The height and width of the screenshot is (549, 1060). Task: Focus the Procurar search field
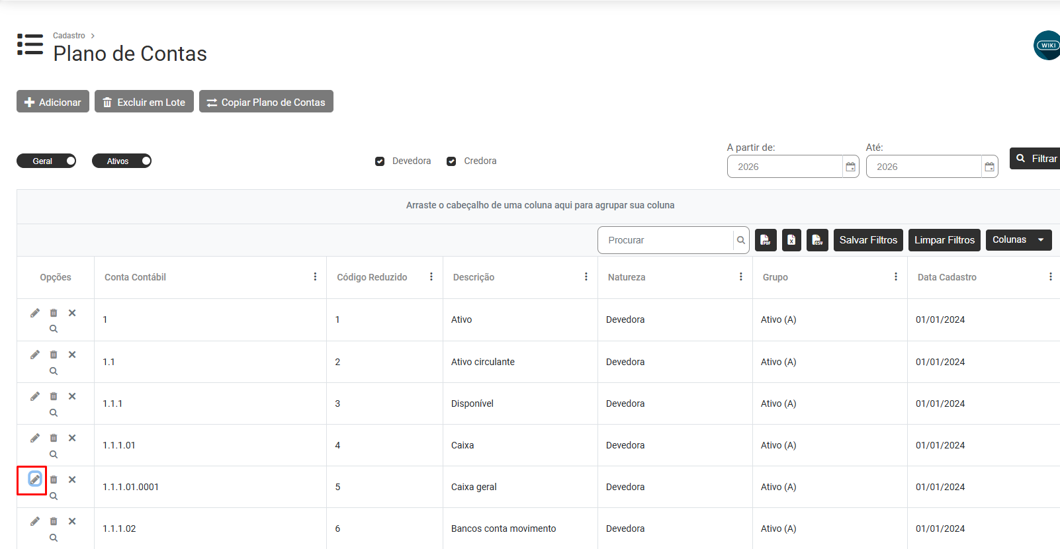(666, 240)
